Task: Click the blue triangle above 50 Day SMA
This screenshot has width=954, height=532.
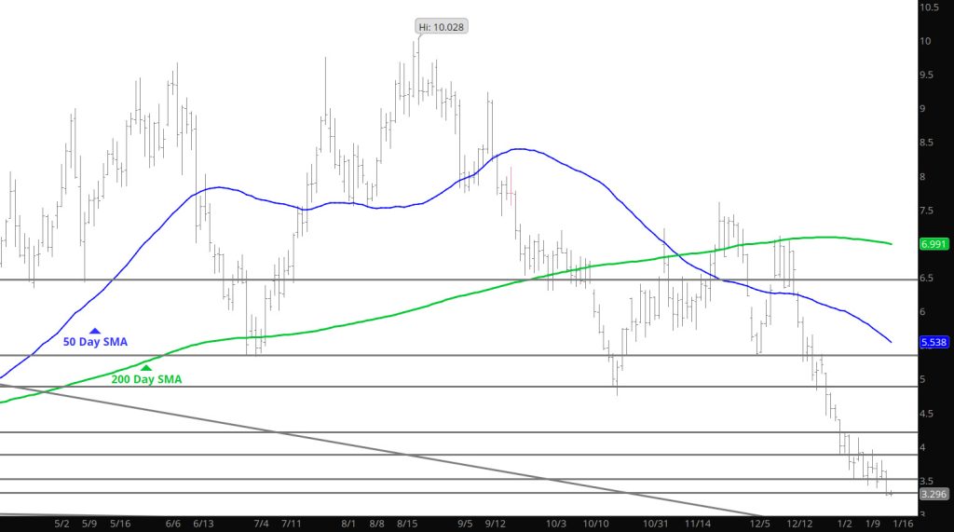Action: coord(95,331)
